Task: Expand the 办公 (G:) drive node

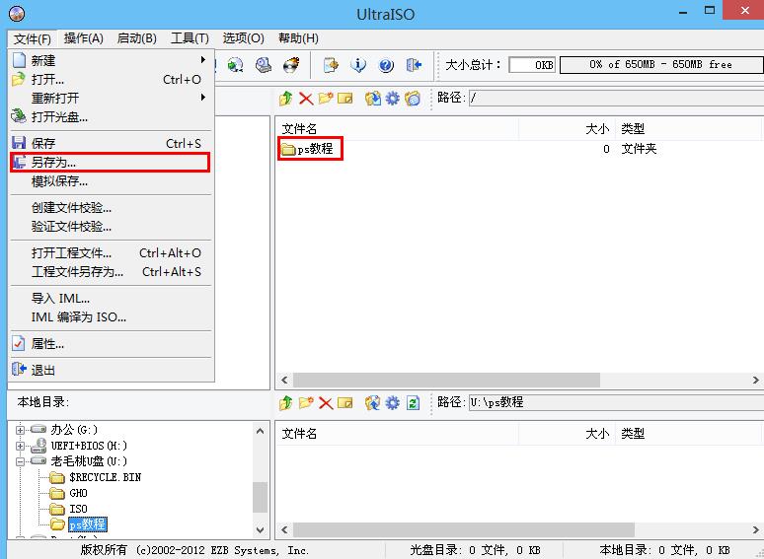Action: (x=21, y=430)
